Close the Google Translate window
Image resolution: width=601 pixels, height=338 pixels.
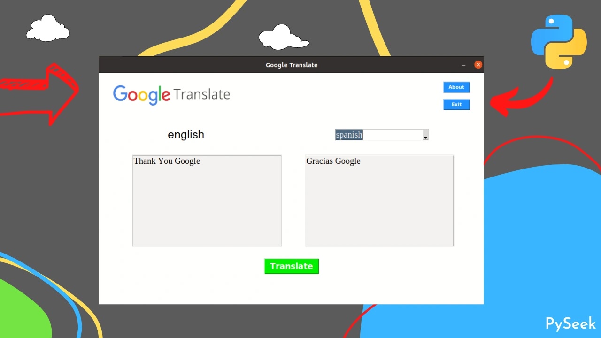pos(478,65)
